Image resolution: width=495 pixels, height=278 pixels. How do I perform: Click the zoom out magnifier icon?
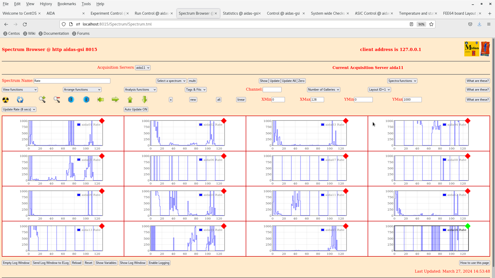click(57, 100)
